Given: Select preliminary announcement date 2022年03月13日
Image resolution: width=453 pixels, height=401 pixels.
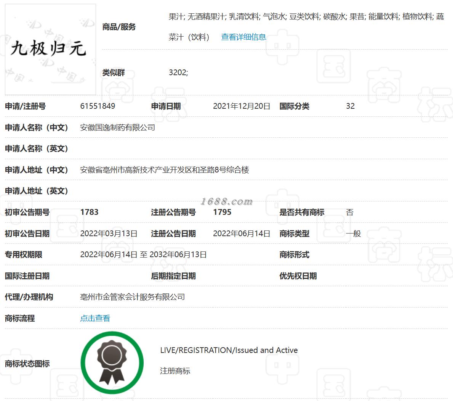Looking at the screenshot, I should click(x=109, y=234).
